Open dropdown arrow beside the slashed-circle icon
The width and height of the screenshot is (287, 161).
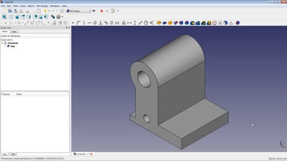pyautogui.click(x=62, y=17)
